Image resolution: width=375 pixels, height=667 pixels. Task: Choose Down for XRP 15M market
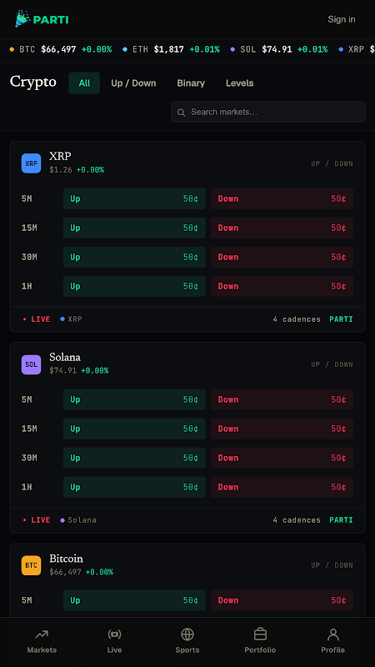282,228
